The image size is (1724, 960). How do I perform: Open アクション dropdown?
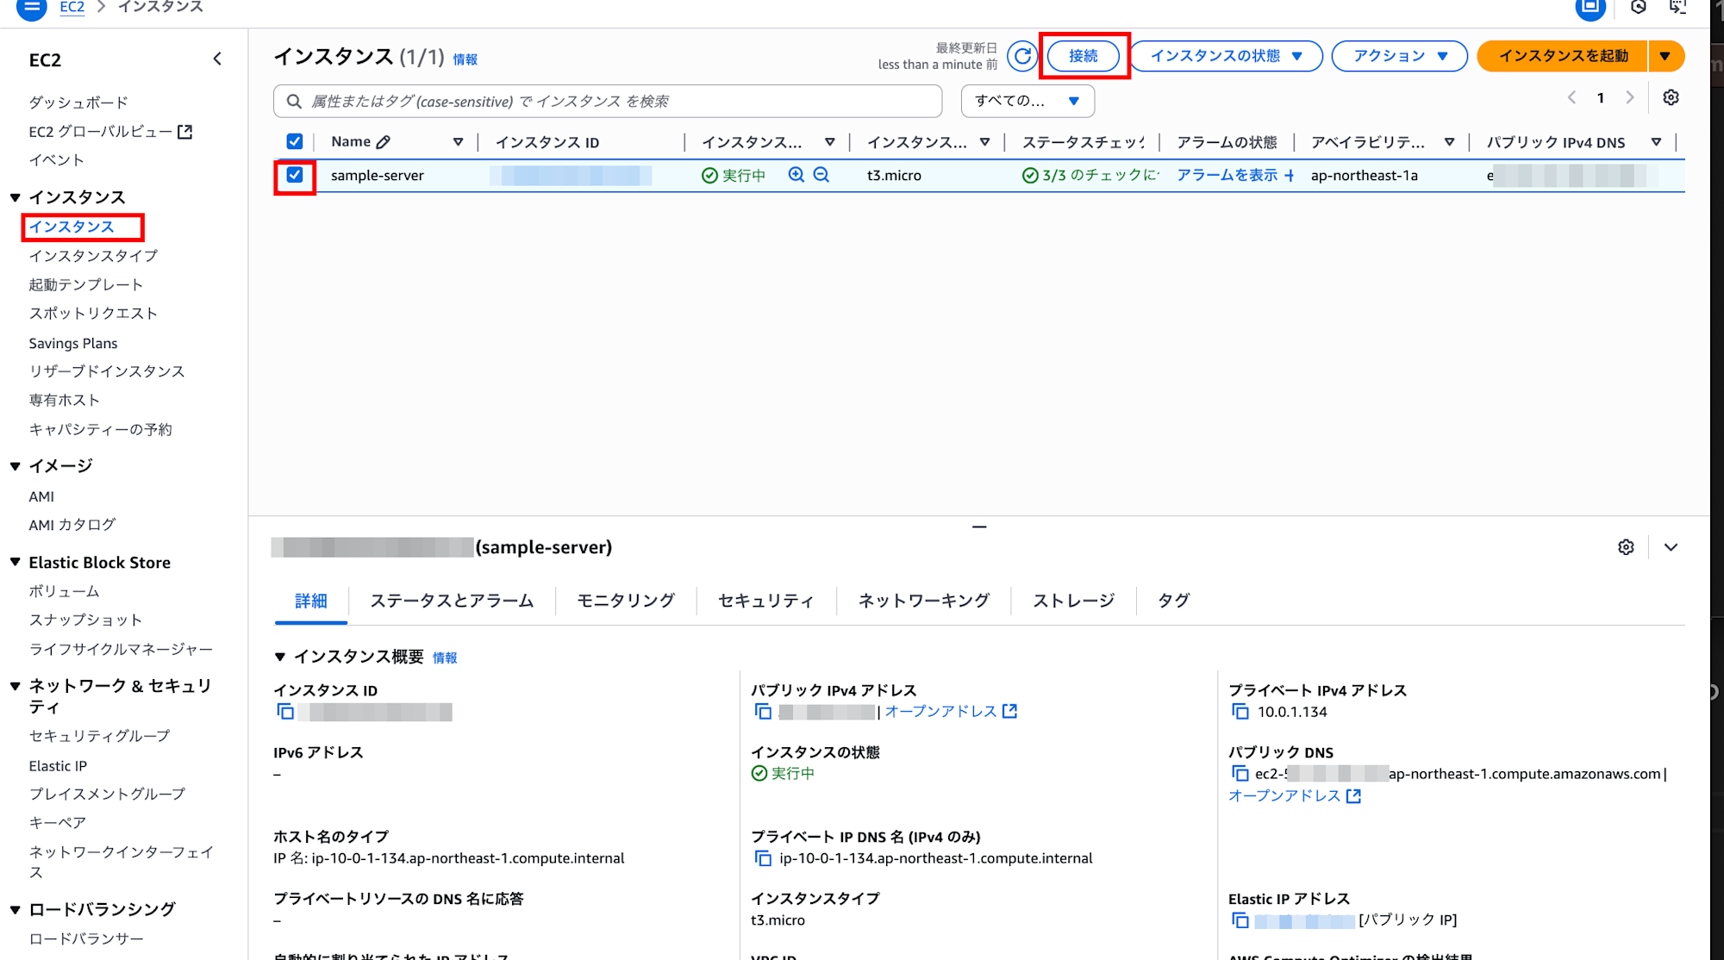click(1399, 56)
